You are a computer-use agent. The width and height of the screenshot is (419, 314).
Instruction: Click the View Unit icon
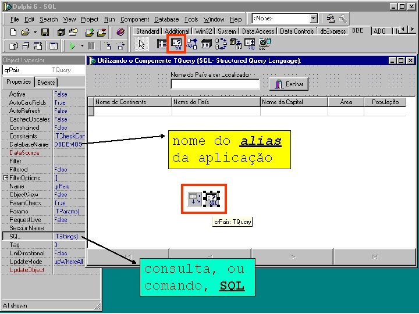(x=13, y=46)
